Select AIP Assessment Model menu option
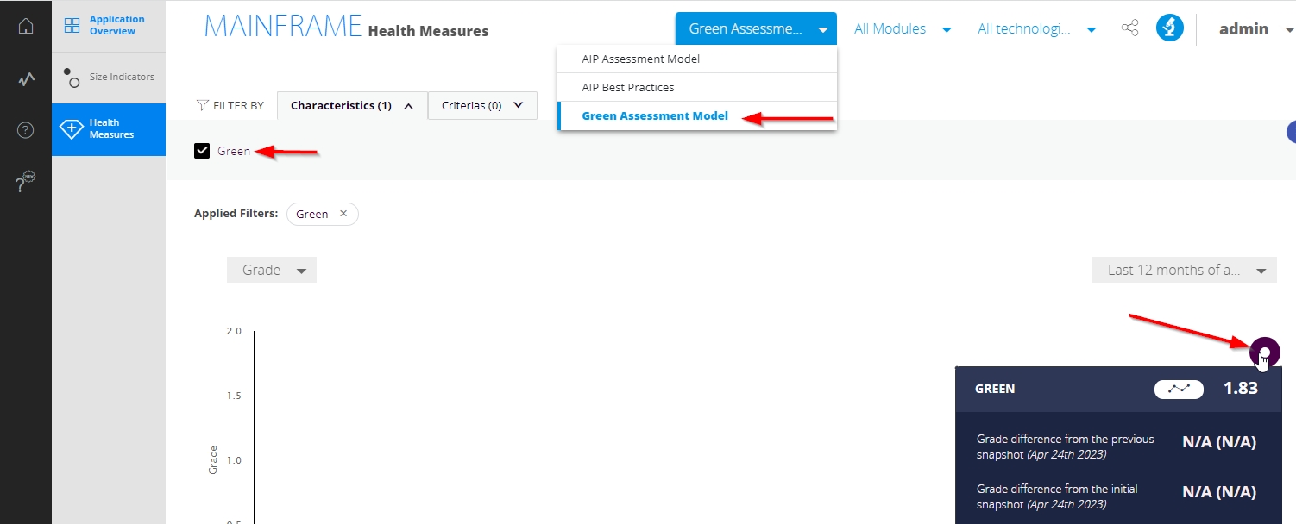This screenshot has width=1296, height=524. pyautogui.click(x=640, y=59)
